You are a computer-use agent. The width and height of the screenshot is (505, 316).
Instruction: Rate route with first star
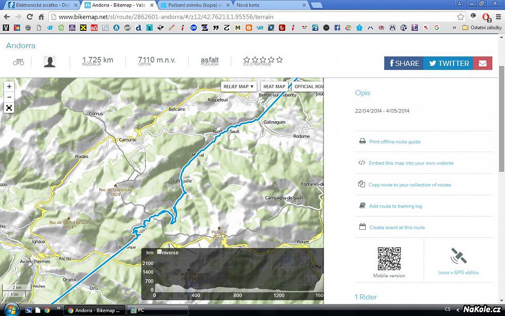pyautogui.click(x=247, y=60)
